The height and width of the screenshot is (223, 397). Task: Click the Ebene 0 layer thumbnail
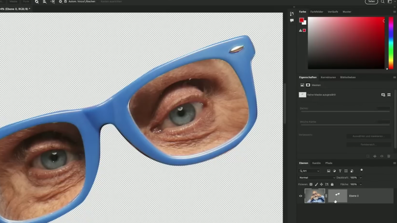tap(315, 196)
